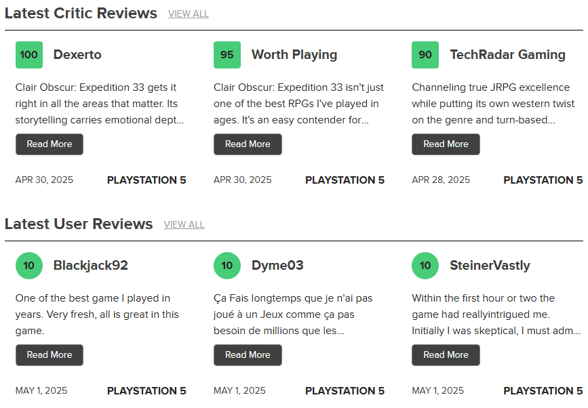This screenshot has width=588, height=408.
Task: Read more of TechRadar Gaming's review
Action: click(x=446, y=144)
